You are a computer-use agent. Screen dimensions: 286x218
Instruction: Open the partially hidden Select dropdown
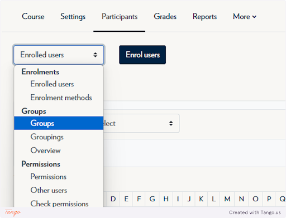141,123
